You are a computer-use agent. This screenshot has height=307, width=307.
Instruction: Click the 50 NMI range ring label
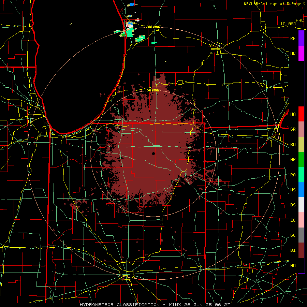pos(153,90)
